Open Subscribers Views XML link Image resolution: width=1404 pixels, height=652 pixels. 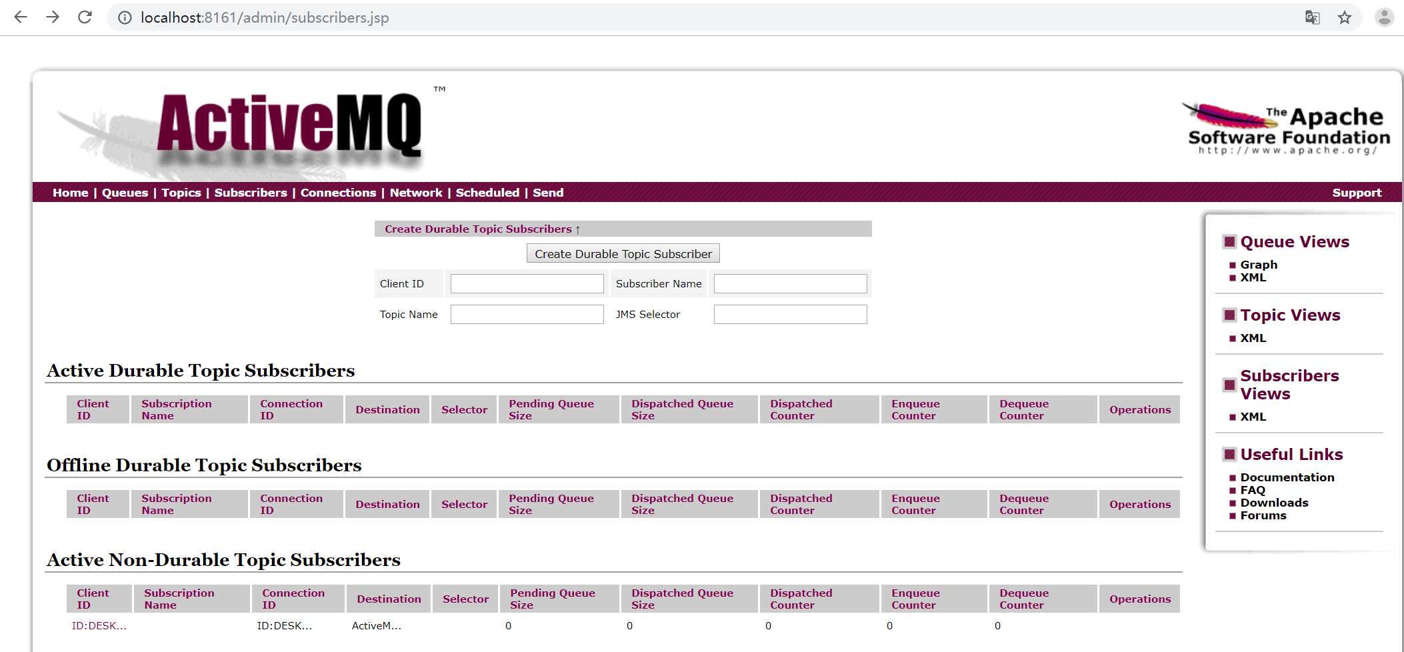tap(1253, 417)
